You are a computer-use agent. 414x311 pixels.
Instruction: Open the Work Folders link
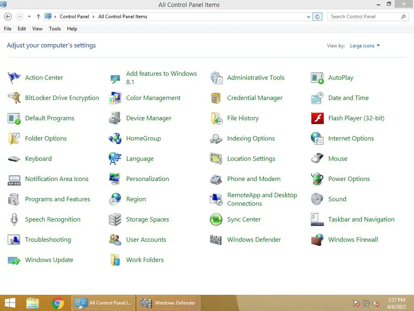coord(145,260)
